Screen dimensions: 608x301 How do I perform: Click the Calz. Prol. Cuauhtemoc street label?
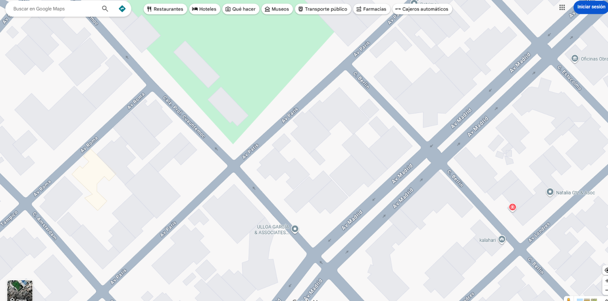pyautogui.click(x=184, y=117)
